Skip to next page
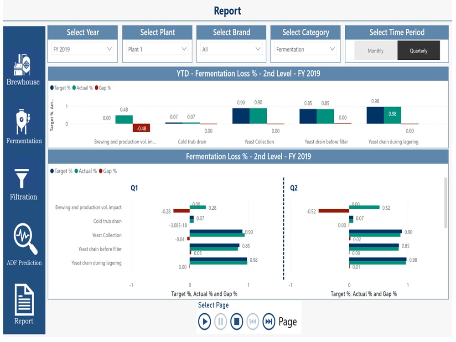The width and height of the screenshot is (456, 342). click(x=269, y=321)
